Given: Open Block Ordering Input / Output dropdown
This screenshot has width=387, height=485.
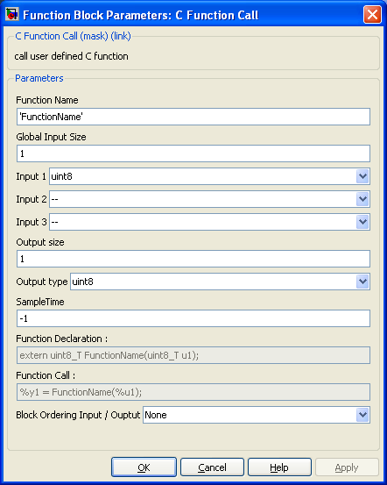Looking at the screenshot, I should tap(362, 415).
